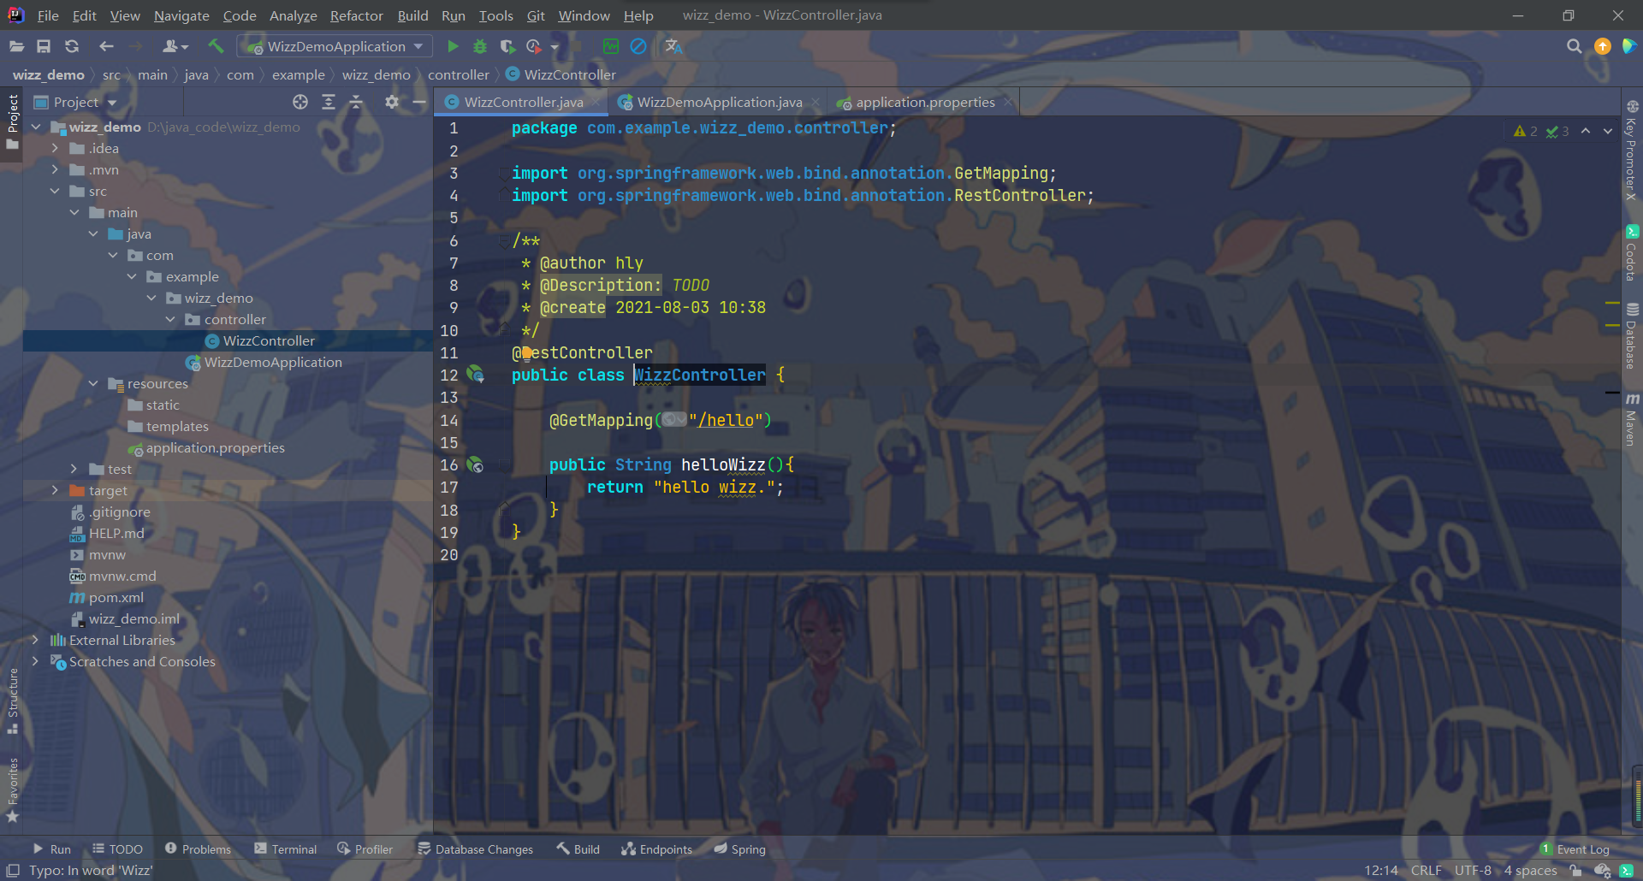Select HELP.md in project tree
The image size is (1643, 881).
116,533
